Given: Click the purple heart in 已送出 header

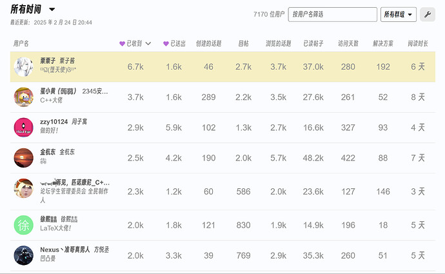Looking at the screenshot, I should [166, 44].
